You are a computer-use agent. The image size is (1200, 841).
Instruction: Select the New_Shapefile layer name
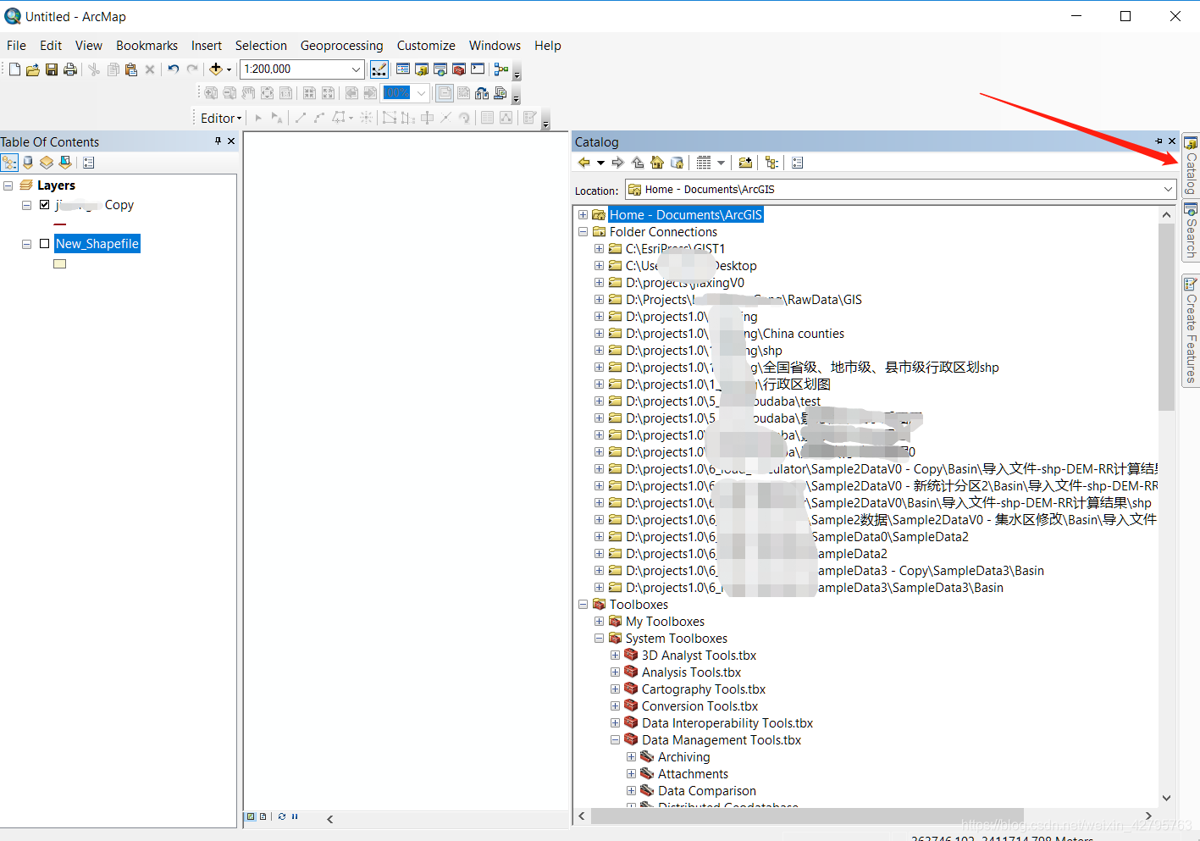pyautogui.click(x=97, y=244)
